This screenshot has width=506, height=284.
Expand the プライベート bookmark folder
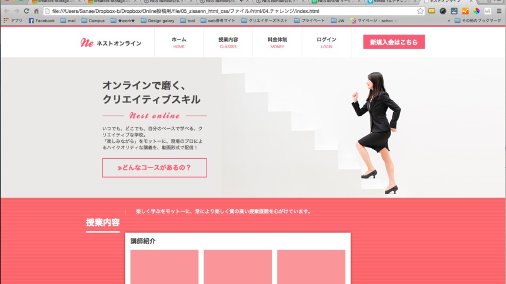click(309, 21)
